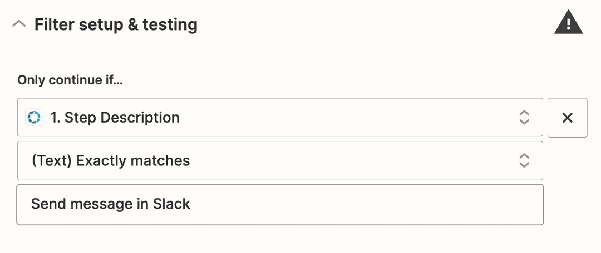
Task: Open the (Text) Exactly matches condition dropdown
Action: 279,161
